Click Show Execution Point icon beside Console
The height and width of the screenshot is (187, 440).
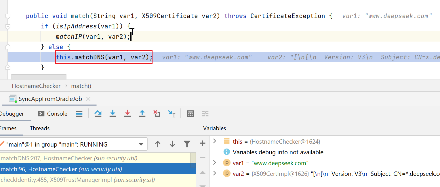(x=79, y=114)
